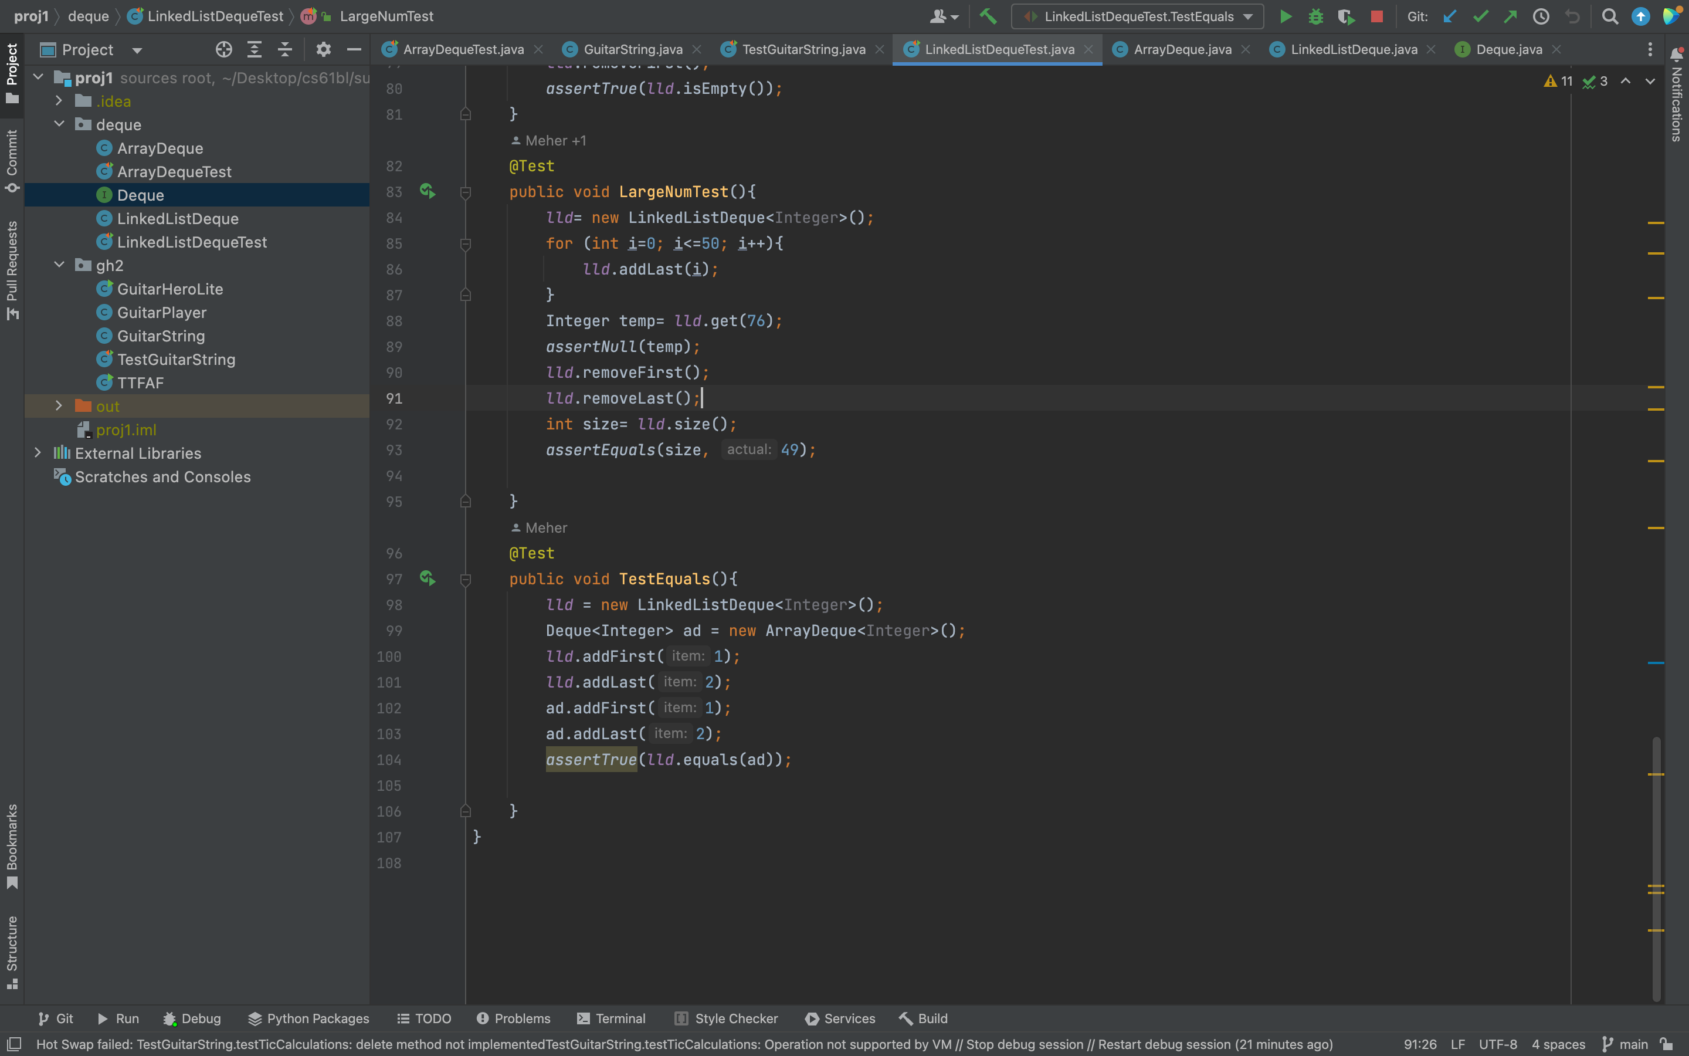
Task: Switch to ArrayDeque.java editor tab
Action: click(x=1181, y=50)
